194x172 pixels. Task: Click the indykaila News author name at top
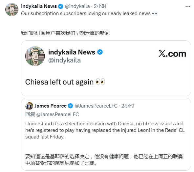click(39, 6)
